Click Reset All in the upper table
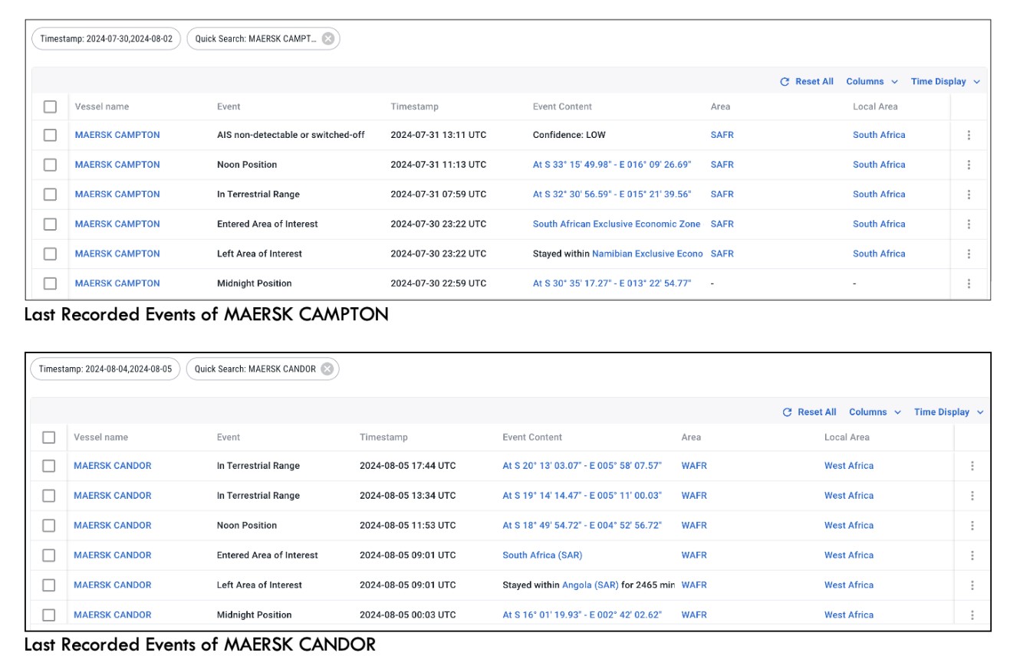 point(807,82)
